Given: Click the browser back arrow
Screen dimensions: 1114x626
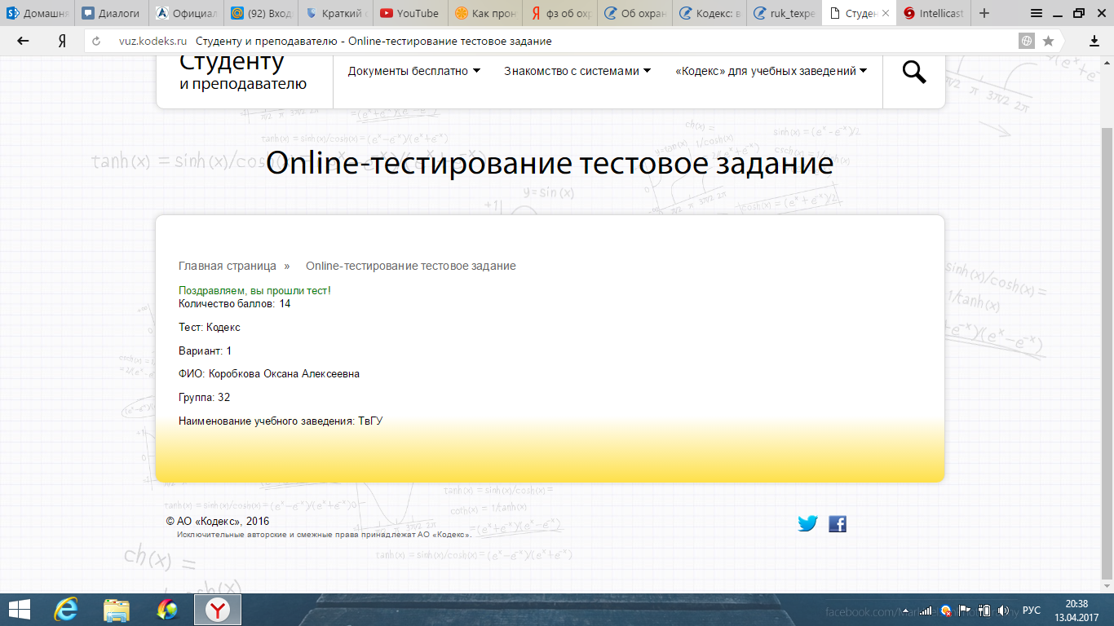Looking at the screenshot, I should point(23,41).
